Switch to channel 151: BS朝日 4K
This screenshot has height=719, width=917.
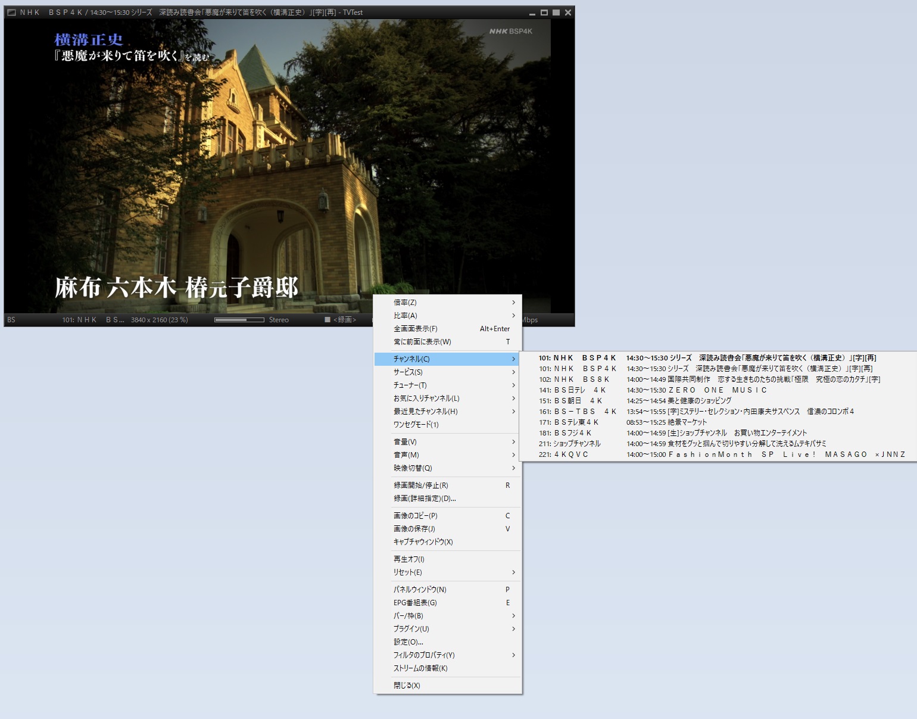[718, 401]
